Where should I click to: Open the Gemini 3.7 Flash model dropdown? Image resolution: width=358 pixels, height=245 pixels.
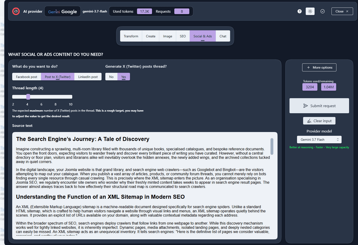[x=319, y=140]
